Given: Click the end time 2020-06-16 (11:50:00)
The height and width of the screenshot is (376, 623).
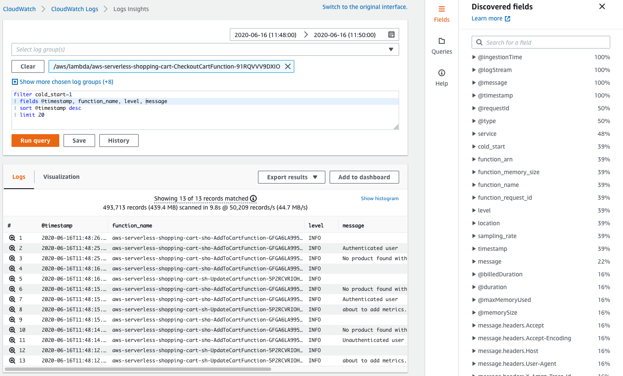Looking at the screenshot, I should pos(345,35).
